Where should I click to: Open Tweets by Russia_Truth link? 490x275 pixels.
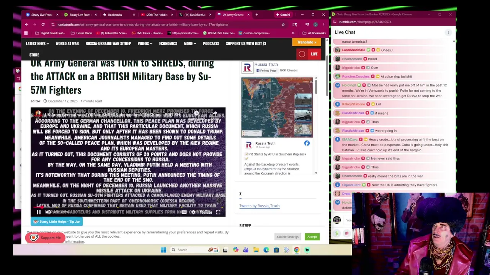point(259,205)
